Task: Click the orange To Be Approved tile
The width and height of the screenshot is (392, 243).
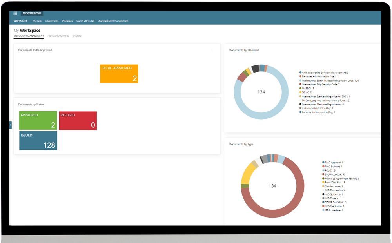Action: click(x=119, y=74)
